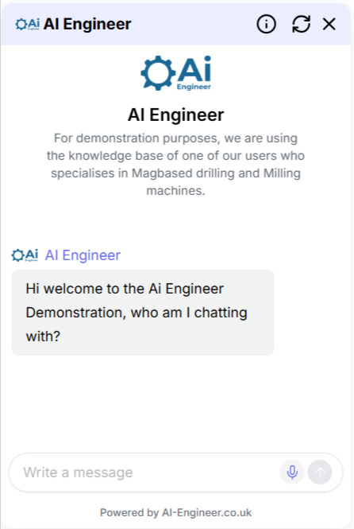Click the bold "AI Engineer" heading below logo

[x=175, y=115]
